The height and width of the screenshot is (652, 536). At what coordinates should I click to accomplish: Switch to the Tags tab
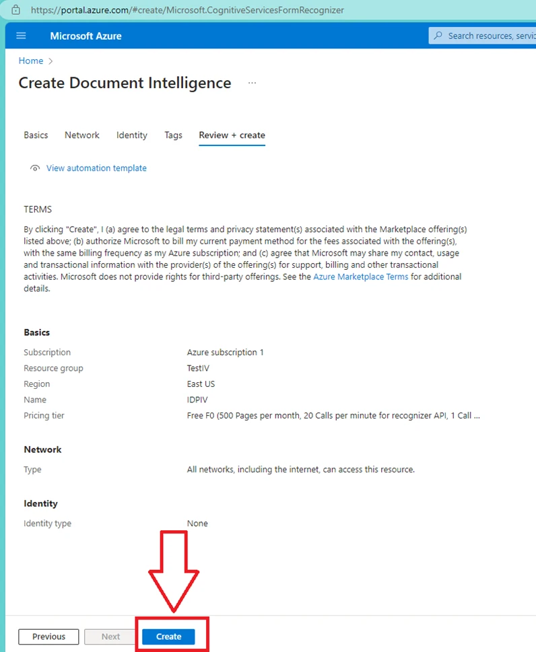(173, 135)
